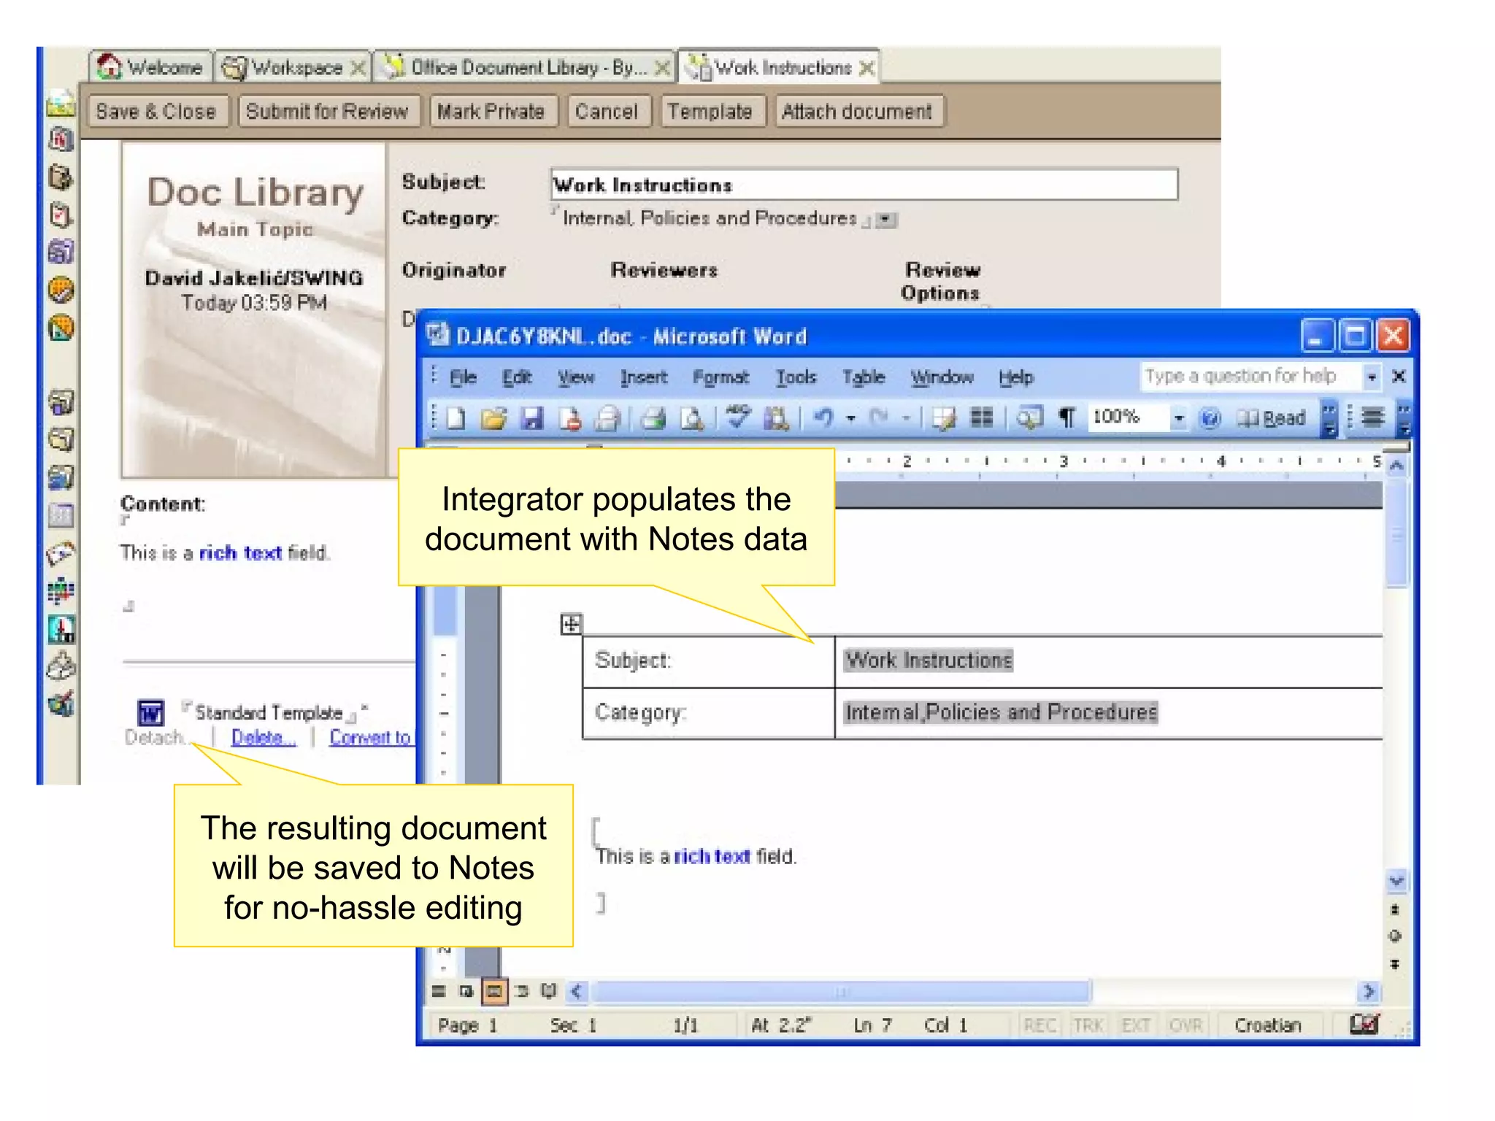
Task: Click the Email icon in Word toolbar
Action: pyautogui.click(x=607, y=418)
